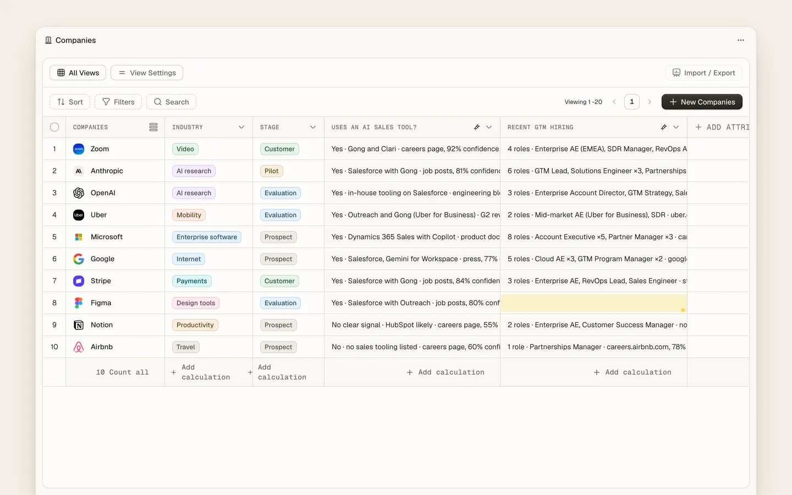This screenshot has width=792, height=495.
Task: Click the Microsoft company logo
Action: (x=79, y=237)
